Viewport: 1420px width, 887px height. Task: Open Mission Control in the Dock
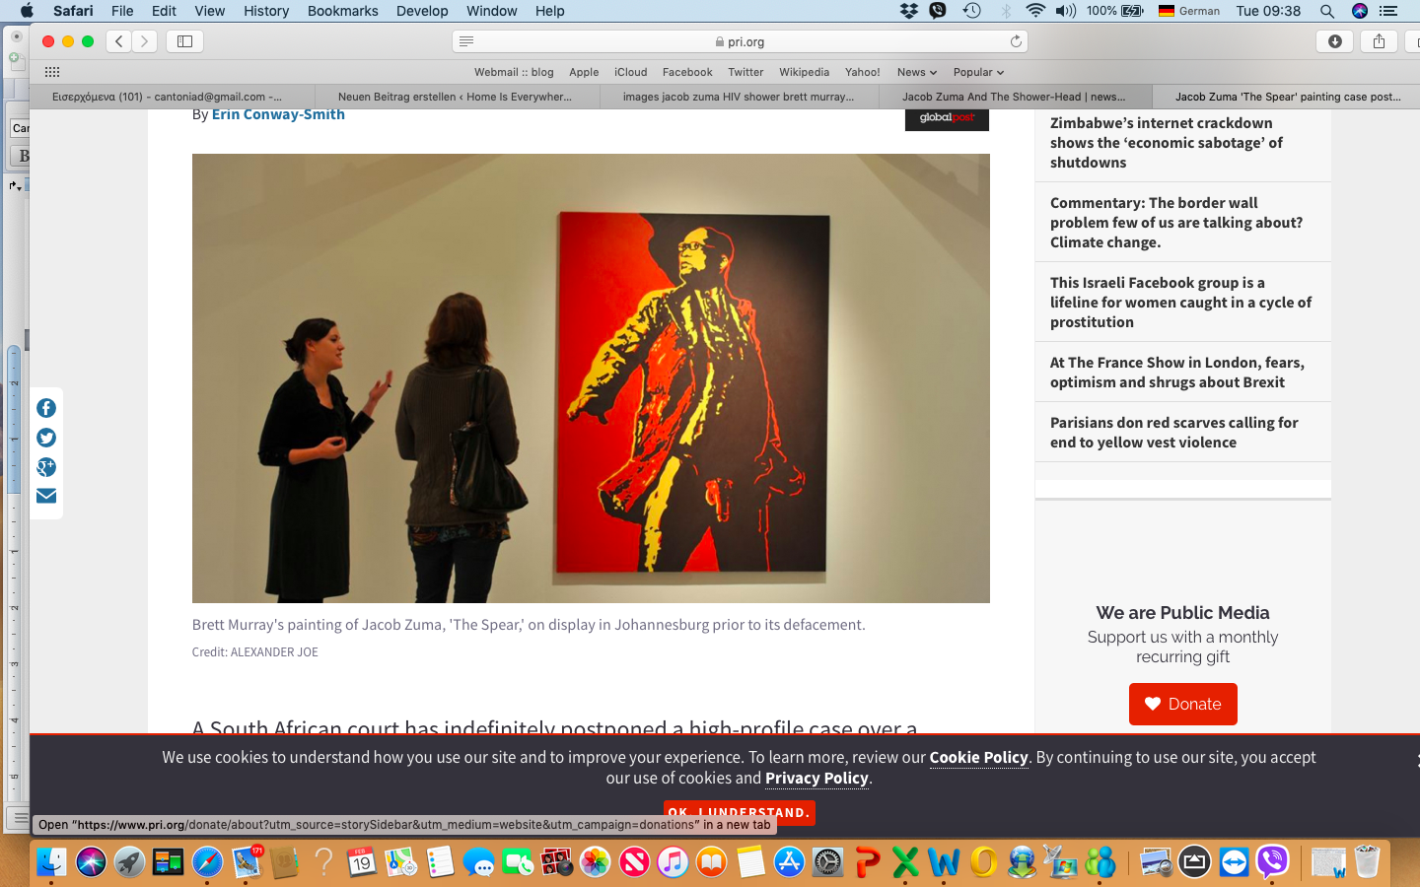tap(168, 862)
